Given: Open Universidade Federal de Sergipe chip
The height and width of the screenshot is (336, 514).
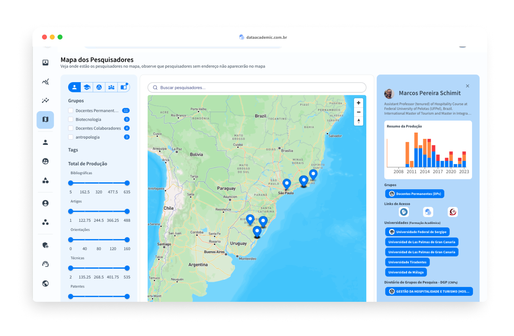Looking at the screenshot, I should pos(417,232).
